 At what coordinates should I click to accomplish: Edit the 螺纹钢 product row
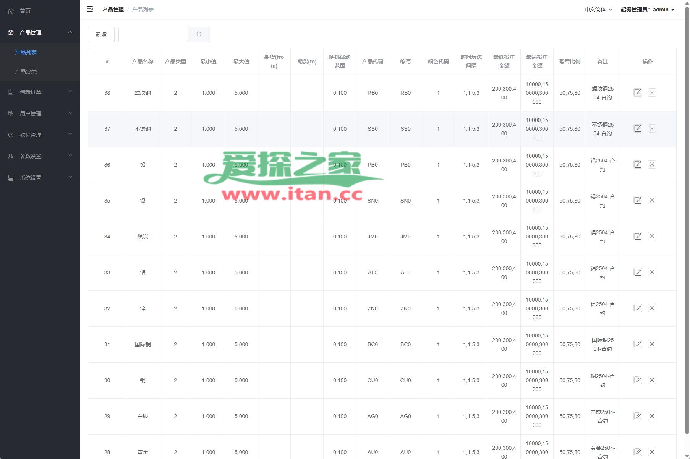pos(638,93)
